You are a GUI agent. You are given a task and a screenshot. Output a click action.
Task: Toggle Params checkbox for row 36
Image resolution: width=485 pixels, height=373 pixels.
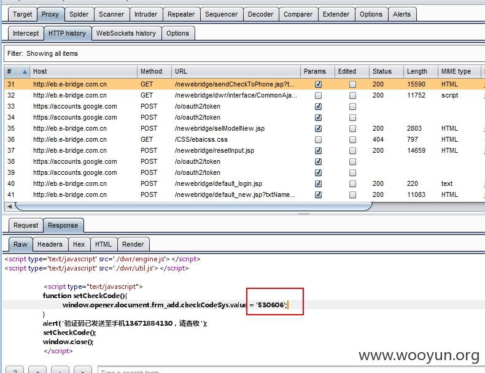point(318,140)
